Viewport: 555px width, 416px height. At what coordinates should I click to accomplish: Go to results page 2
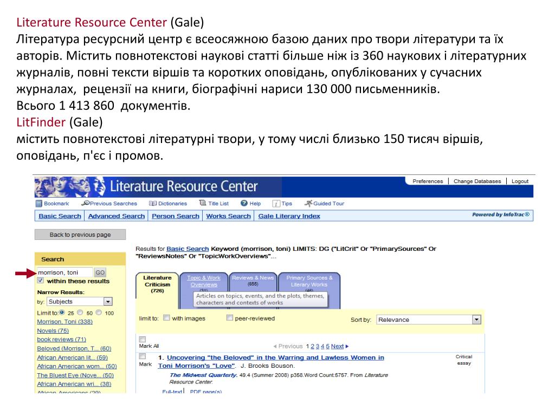pos(313,346)
